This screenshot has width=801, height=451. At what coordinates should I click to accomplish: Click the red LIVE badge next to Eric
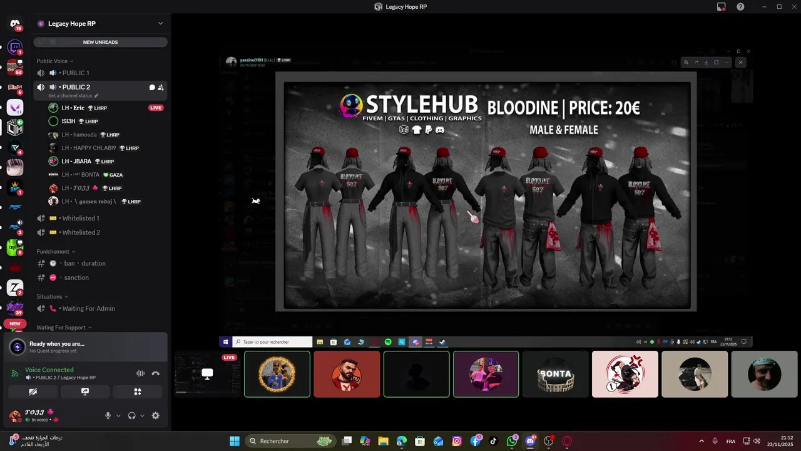click(x=156, y=108)
